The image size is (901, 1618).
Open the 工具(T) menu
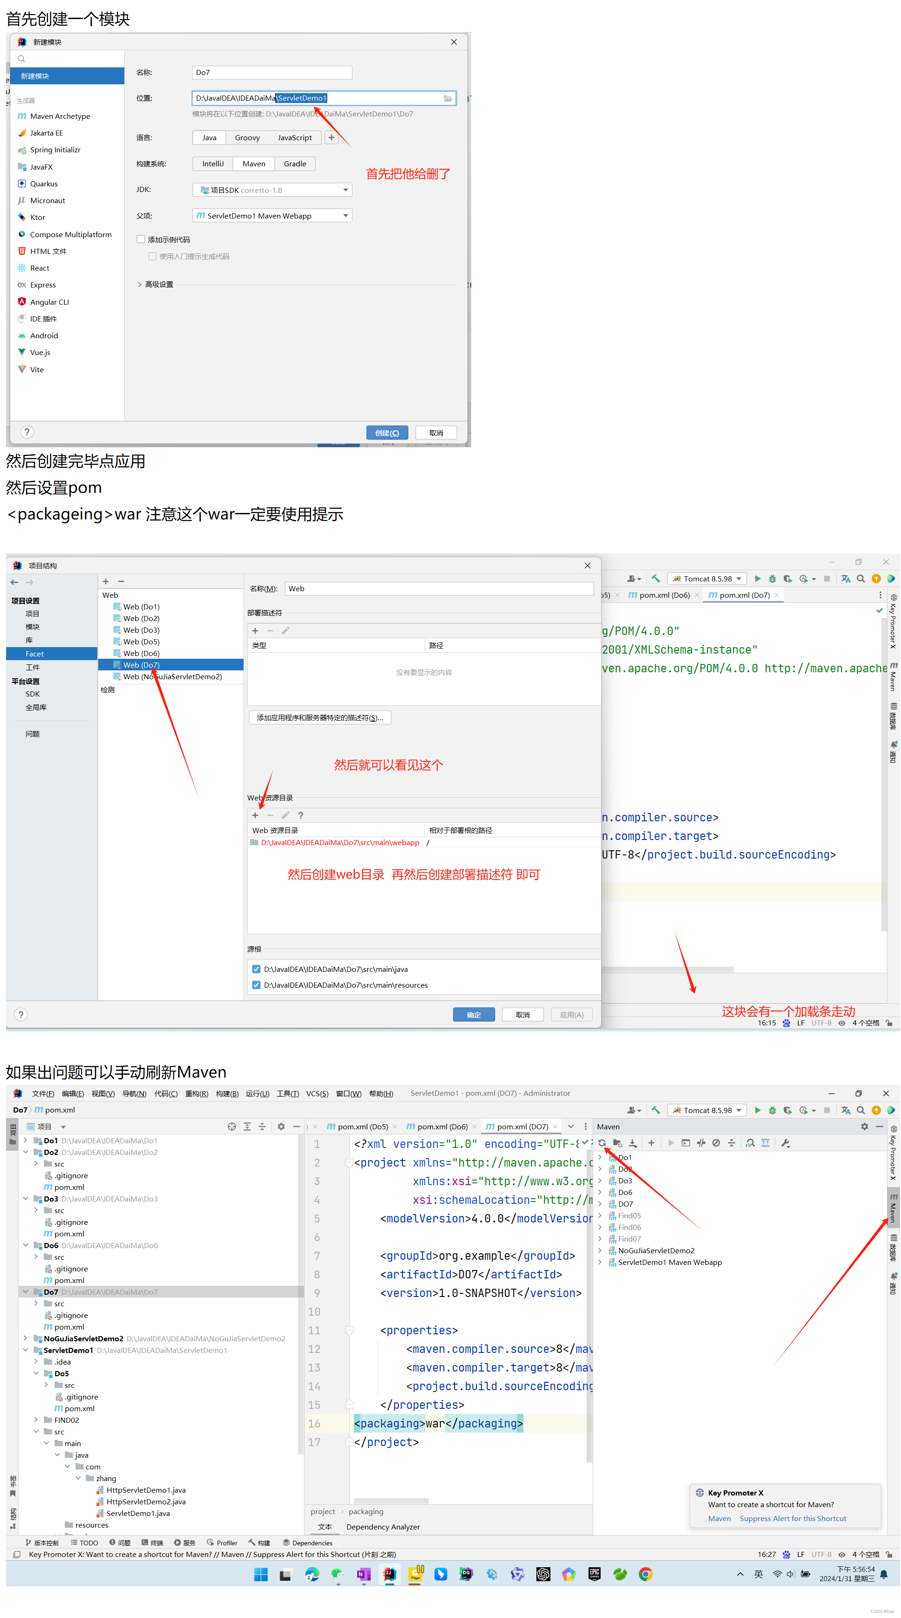288,1093
